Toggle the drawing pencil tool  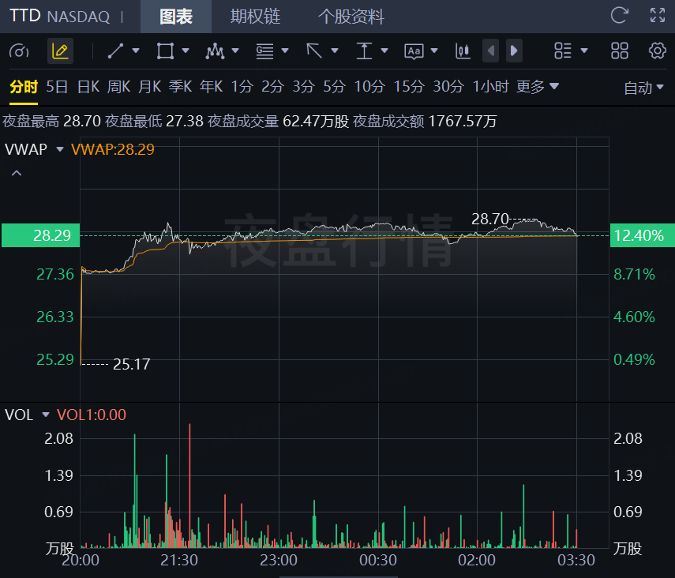60,51
